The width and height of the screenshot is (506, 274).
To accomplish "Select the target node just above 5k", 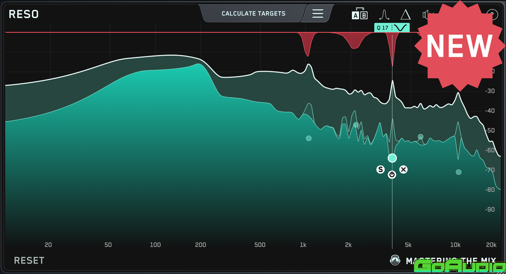I will (420, 137).
